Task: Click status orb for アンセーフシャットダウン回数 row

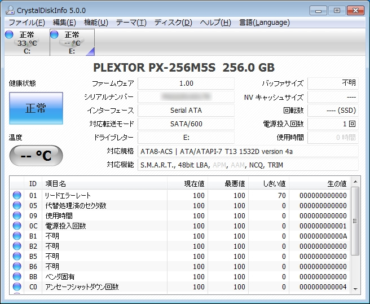Action: point(17,287)
